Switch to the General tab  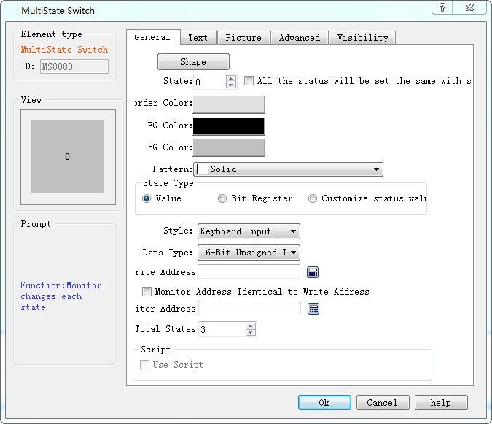[152, 37]
